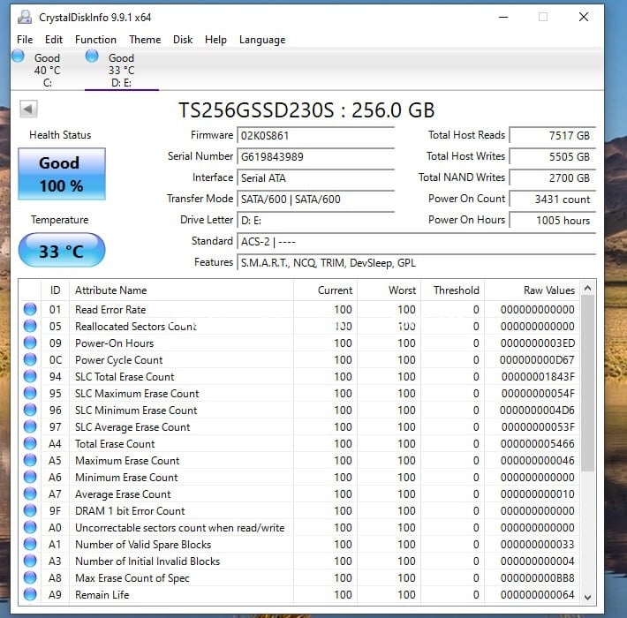Click the 33 °C temperature button
Image resolution: width=627 pixels, height=618 pixels.
point(62,250)
